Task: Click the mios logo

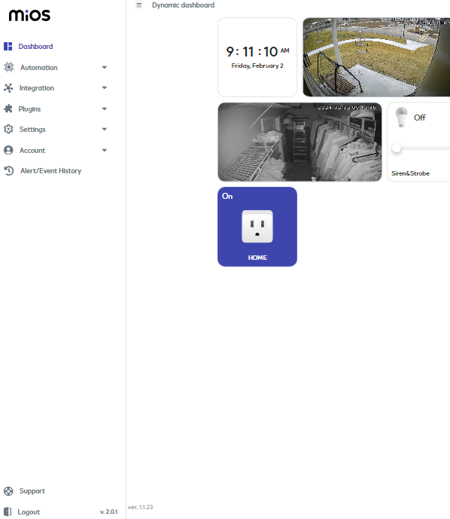Action: [29, 15]
